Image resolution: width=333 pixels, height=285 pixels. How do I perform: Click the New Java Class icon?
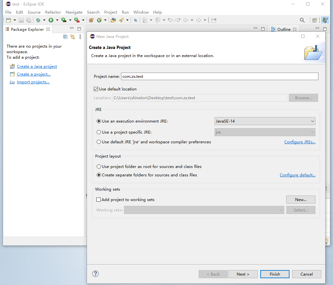click(99, 20)
